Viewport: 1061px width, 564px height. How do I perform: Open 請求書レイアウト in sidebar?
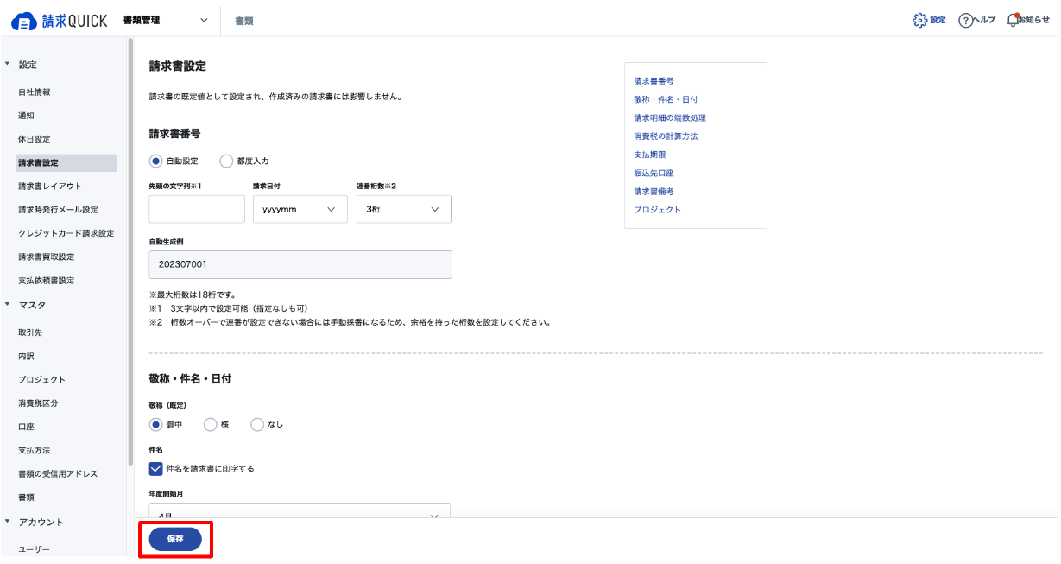click(50, 186)
